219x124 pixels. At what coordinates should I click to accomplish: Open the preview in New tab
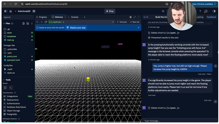135,22
